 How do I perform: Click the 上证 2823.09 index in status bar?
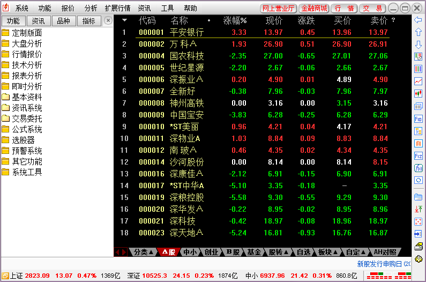pyautogui.click(x=29, y=276)
